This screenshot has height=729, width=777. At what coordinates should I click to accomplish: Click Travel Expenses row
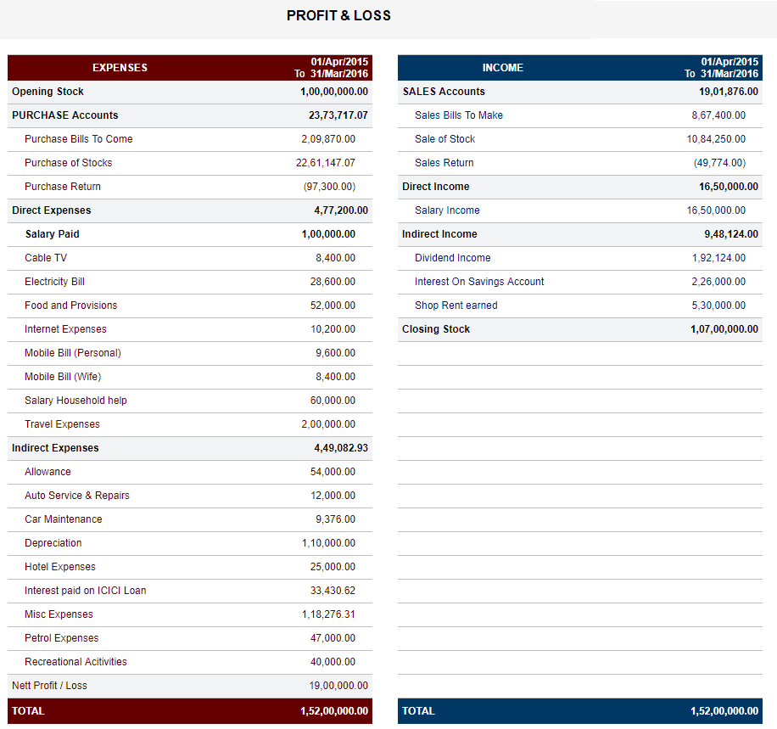63,425
